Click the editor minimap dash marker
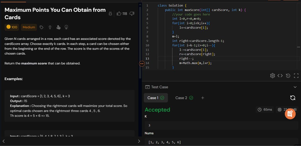This screenshot has height=146, width=301. tap(298, 47)
